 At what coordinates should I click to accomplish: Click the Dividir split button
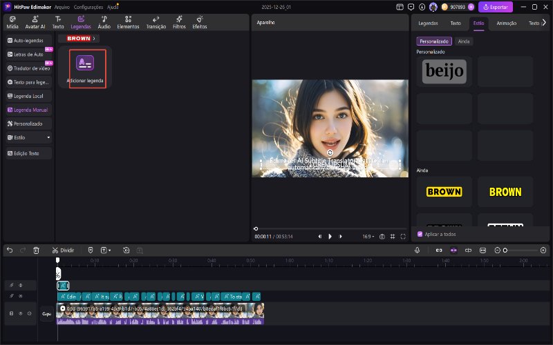[x=63, y=250]
